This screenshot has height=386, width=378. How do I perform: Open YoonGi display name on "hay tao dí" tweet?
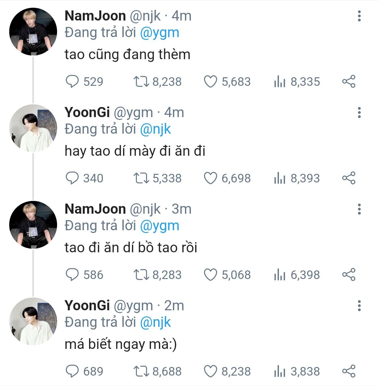coord(87,113)
